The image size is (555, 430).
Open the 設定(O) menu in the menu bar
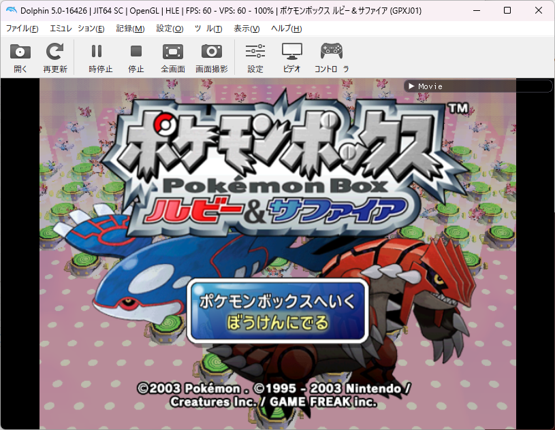click(x=170, y=29)
